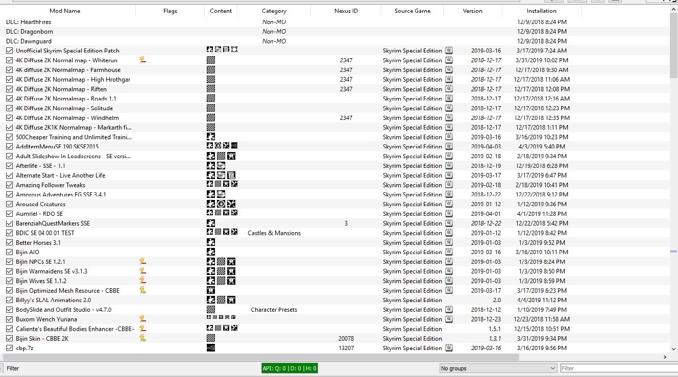Click the filter text box at bottom right

pyautogui.click(x=619, y=368)
